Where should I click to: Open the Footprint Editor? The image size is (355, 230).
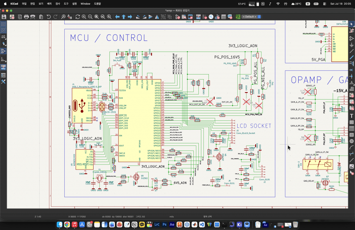[x=190, y=17]
